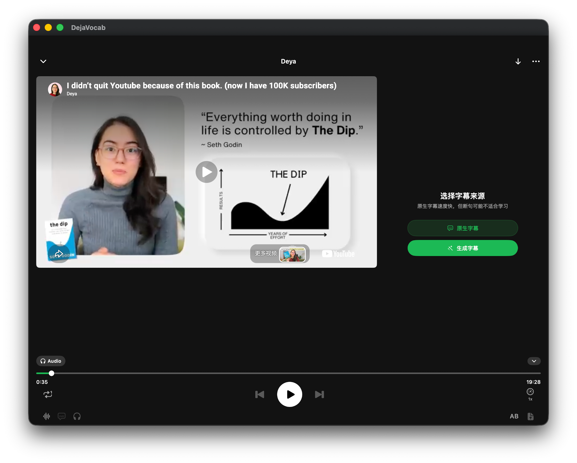Open the video title link
Image resolution: width=577 pixels, height=463 pixels.
click(x=202, y=86)
